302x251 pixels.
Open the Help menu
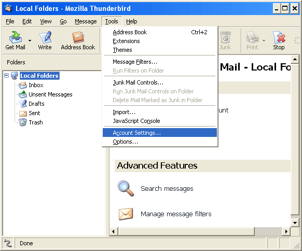[132, 21]
